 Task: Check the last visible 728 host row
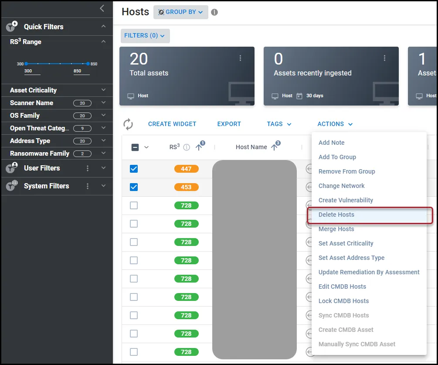134,352
